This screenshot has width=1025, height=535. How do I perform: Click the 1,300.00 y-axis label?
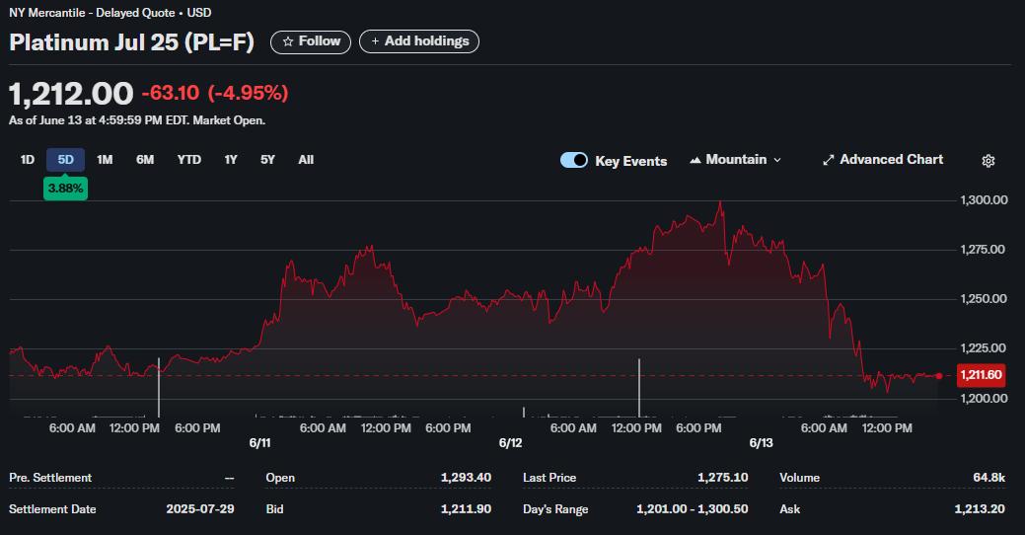tap(984, 200)
